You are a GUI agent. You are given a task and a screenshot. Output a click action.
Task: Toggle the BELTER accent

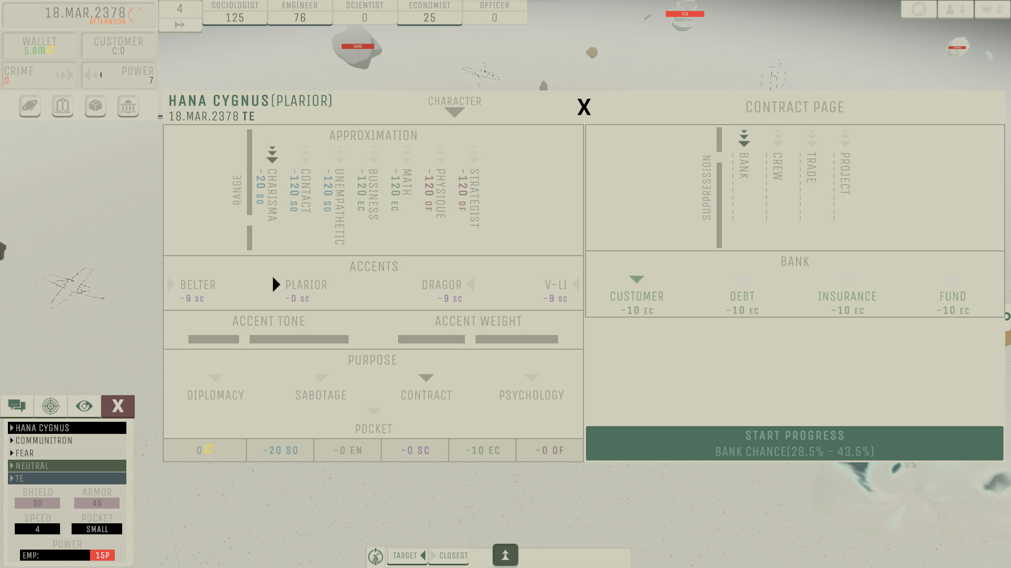pos(197,285)
